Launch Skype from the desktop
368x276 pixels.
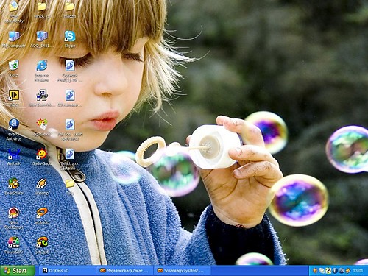tap(70, 36)
